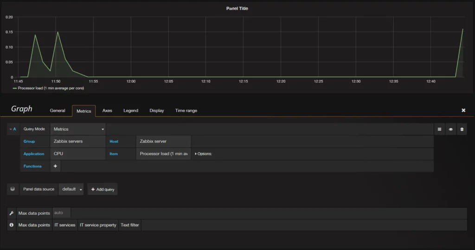Screen dimensions: 475x250
Task: Open the Display tab
Action: (x=157, y=110)
